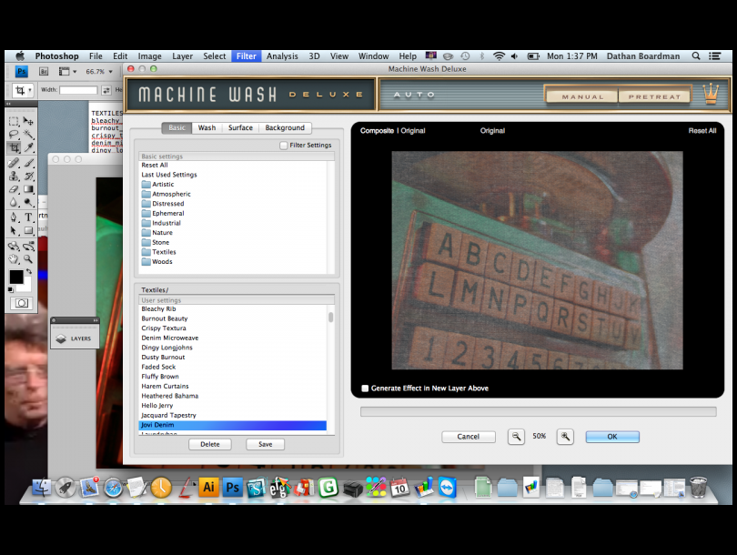Open Safari from the Dock

tap(113, 488)
